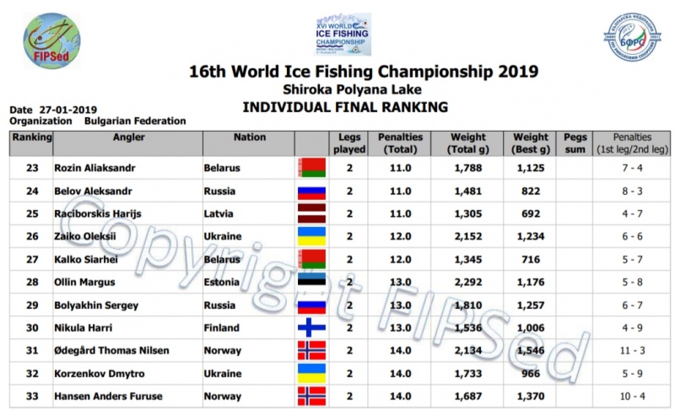
Task: Click Ukraine flag in Korzenkov Dmytro row
Action: coord(311,373)
